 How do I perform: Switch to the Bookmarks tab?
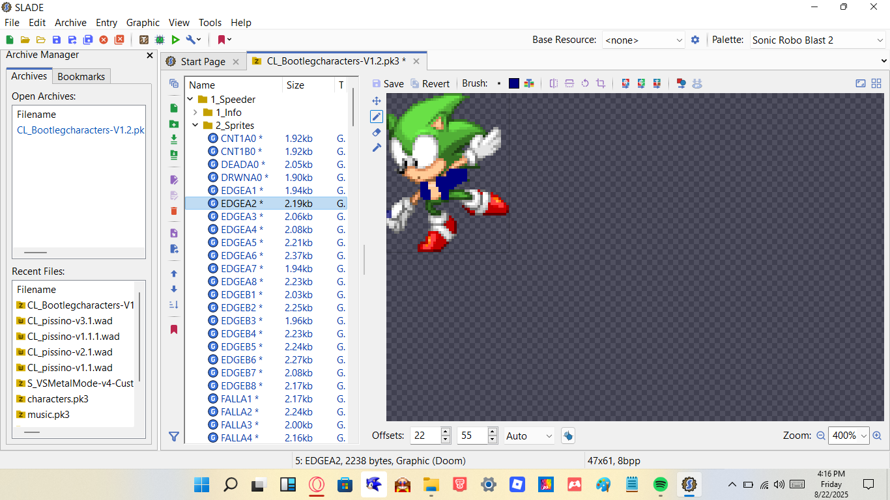click(x=81, y=76)
